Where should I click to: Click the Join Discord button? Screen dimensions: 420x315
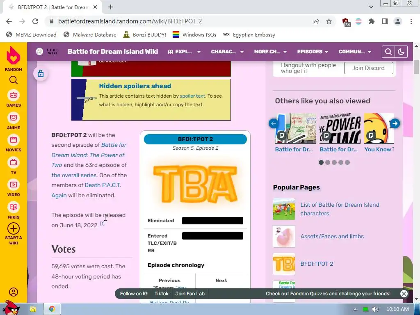[369, 68]
